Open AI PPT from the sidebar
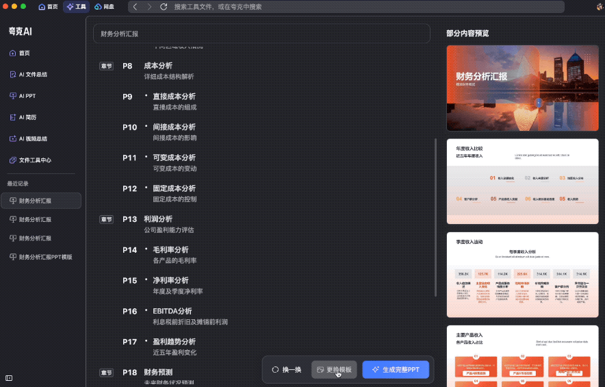Image resolution: width=605 pixels, height=387 pixels. pos(13,96)
